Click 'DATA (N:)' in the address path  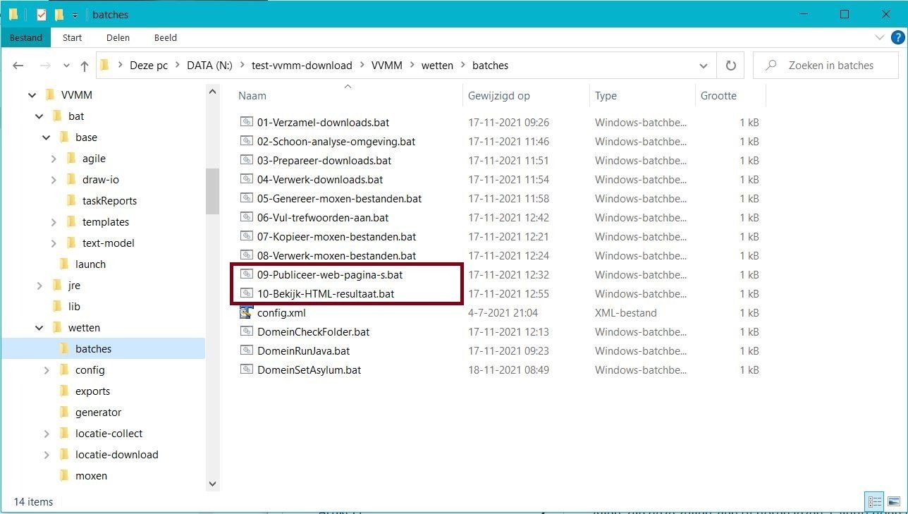(x=209, y=66)
